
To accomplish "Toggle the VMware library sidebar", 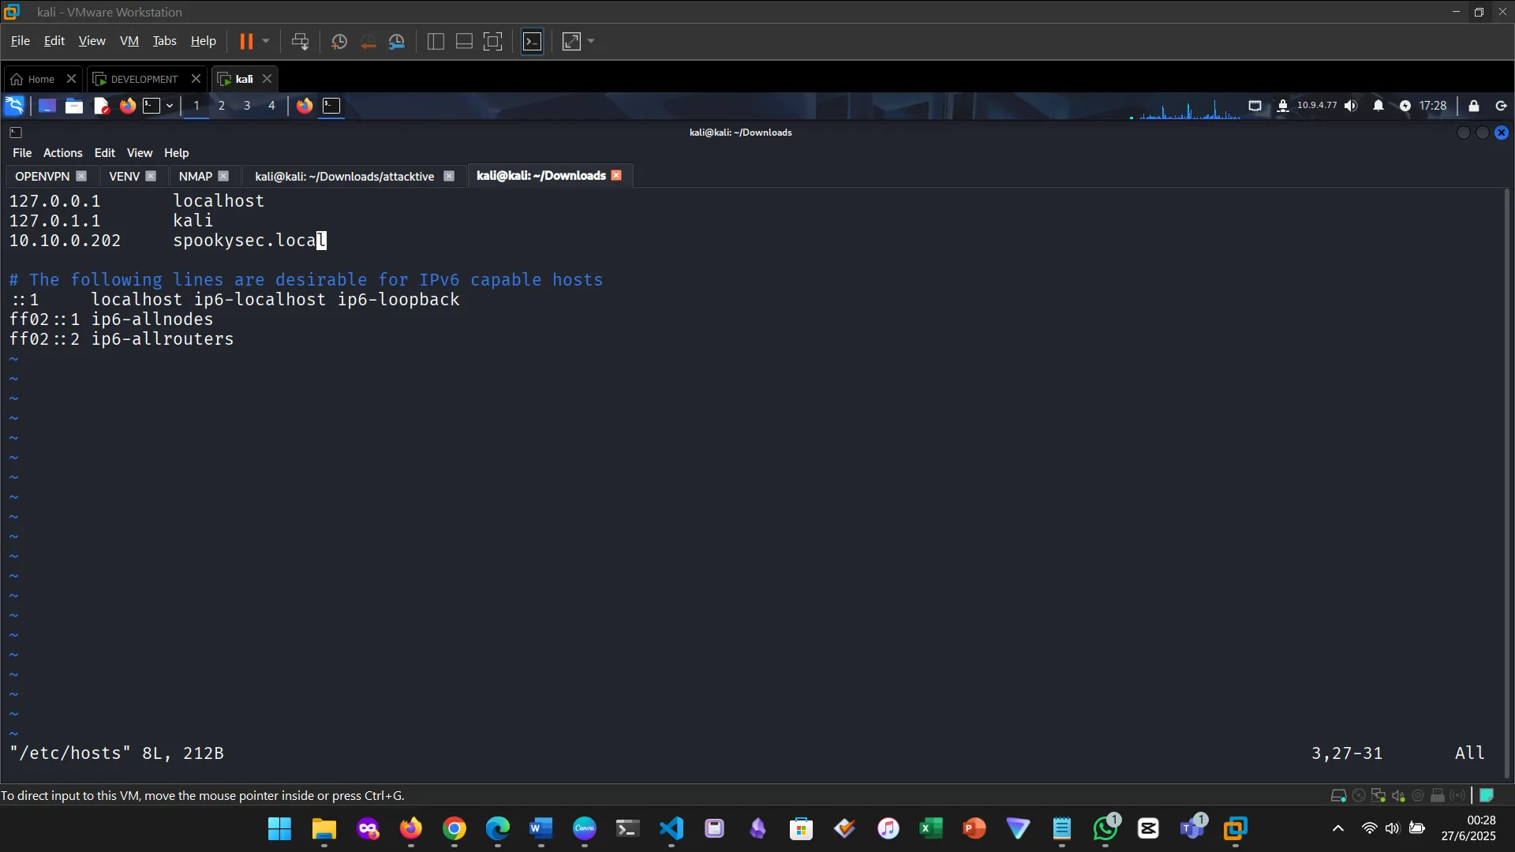I will [435, 41].
